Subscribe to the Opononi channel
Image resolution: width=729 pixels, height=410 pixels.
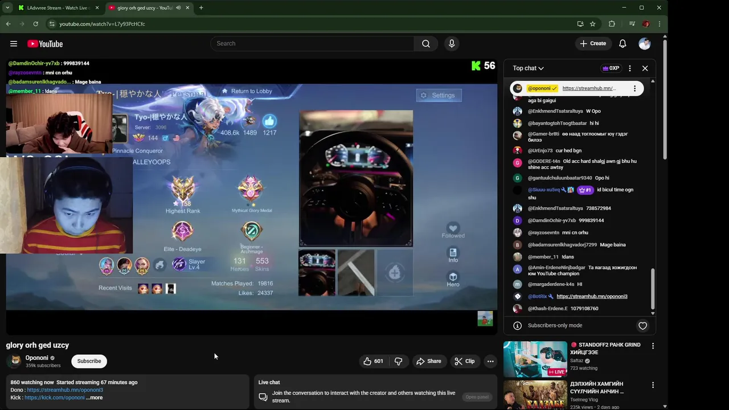click(89, 361)
